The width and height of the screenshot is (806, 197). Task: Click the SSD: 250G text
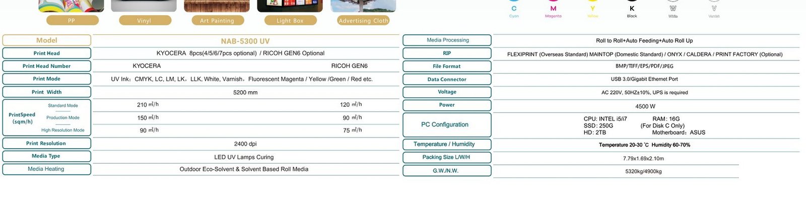click(x=598, y=126)
